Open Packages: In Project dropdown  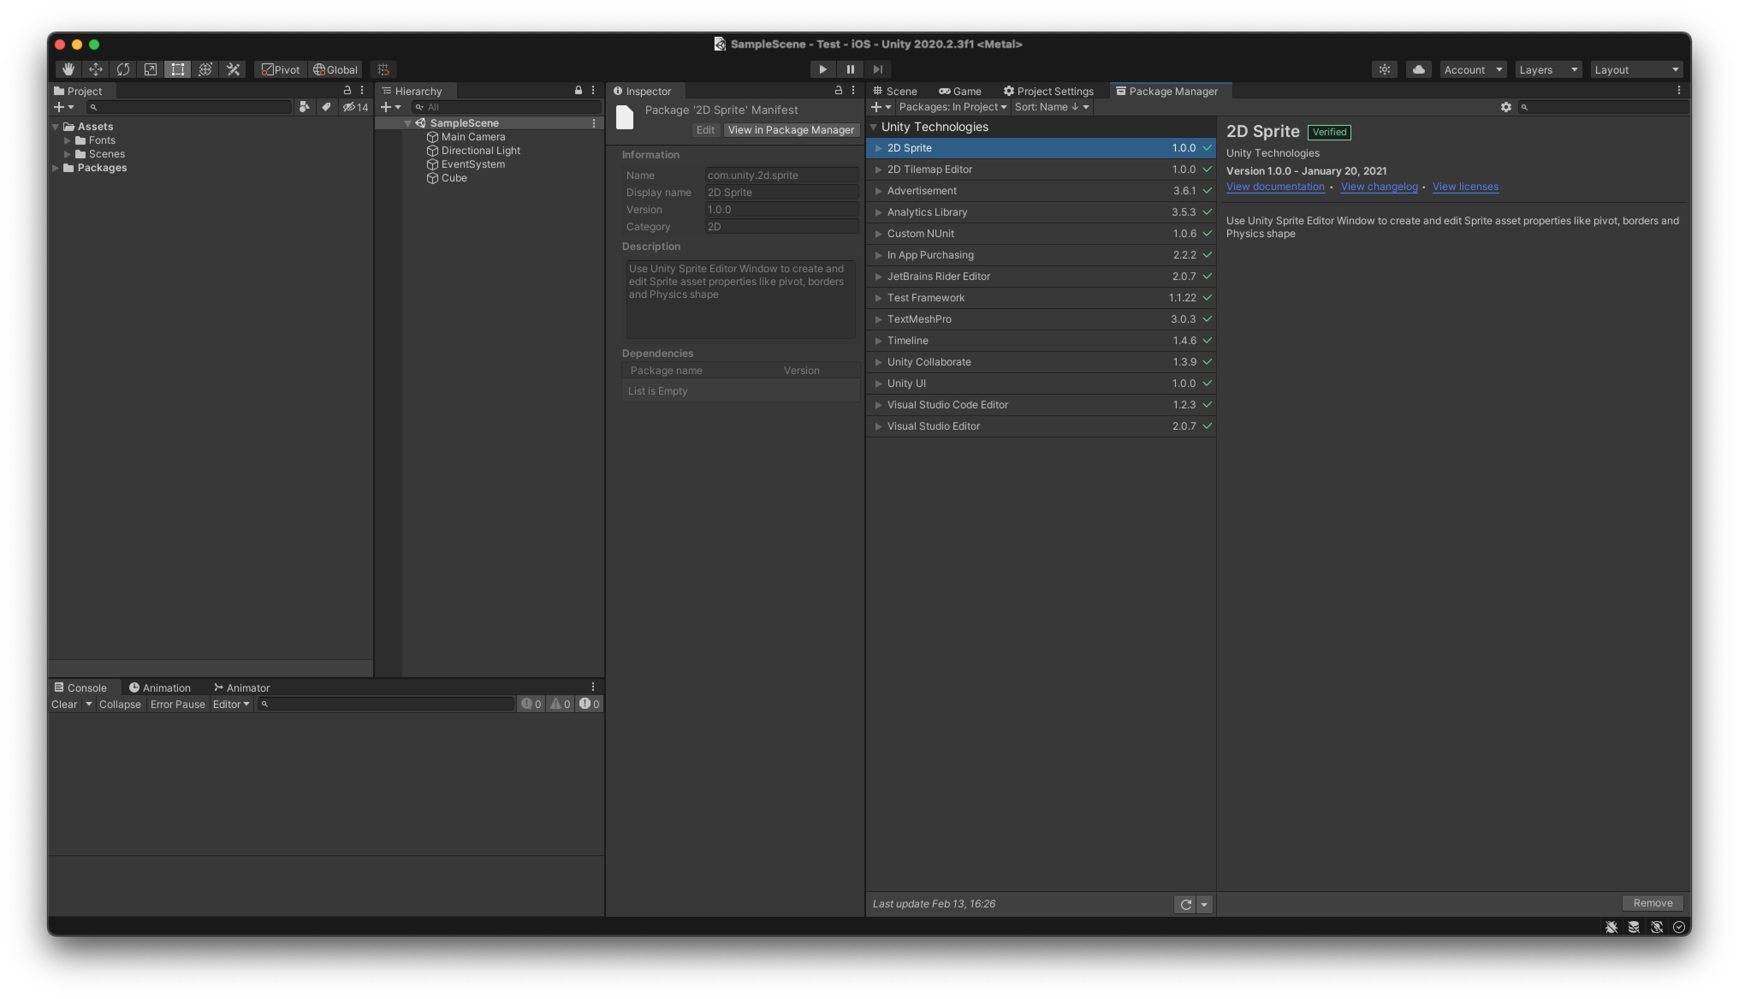click(953, 107)
